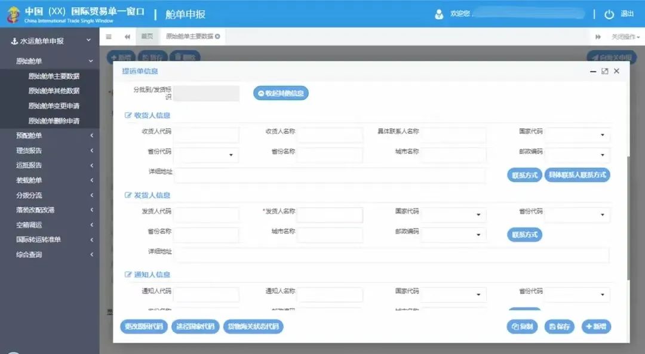Select 原始舱单变更申请 in sidebar
The height and width of the screenshot is (354, 645).
coord(54,106)
